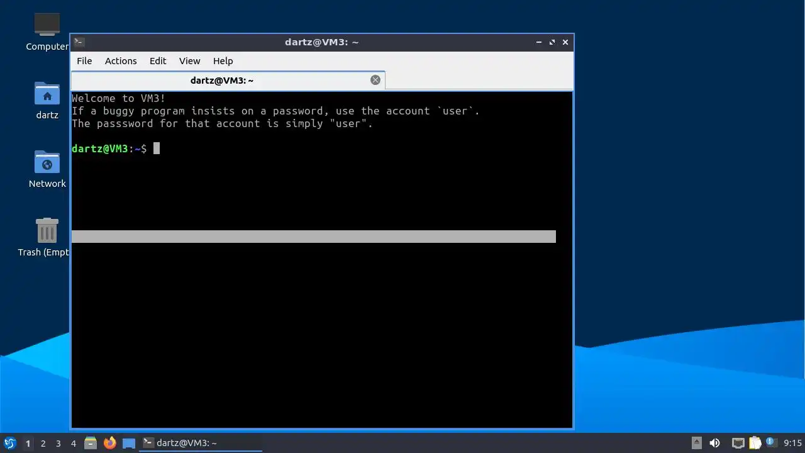Switch to workspace 3
Image resolution: width=805 pixels, height=453 pixels.
58,444
